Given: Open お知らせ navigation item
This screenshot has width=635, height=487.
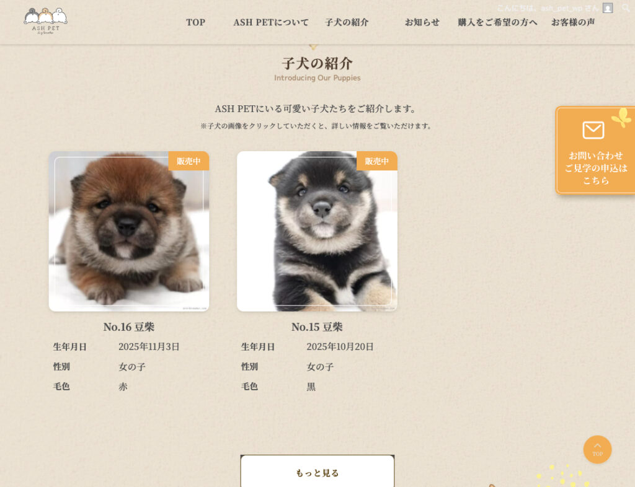Looking at the screenshot, I should pos(422,22).
